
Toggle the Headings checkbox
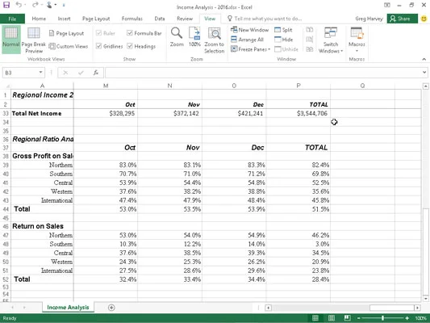coord(130,46)
